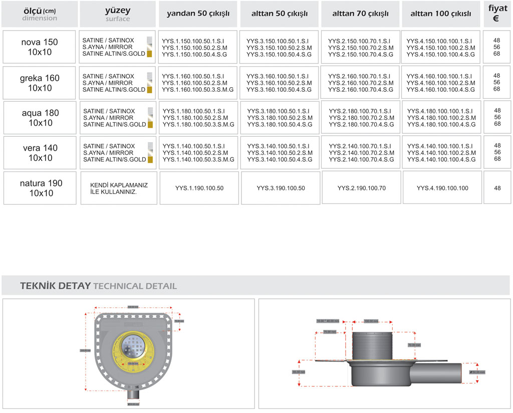Click product code YYS.4.190.100.100
The width and height of the screenshot is (513, 413).
(442, 188)
